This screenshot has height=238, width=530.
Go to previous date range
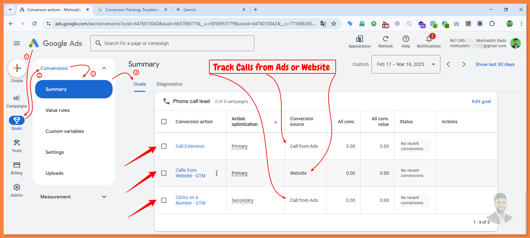click(x=448, y=64)
